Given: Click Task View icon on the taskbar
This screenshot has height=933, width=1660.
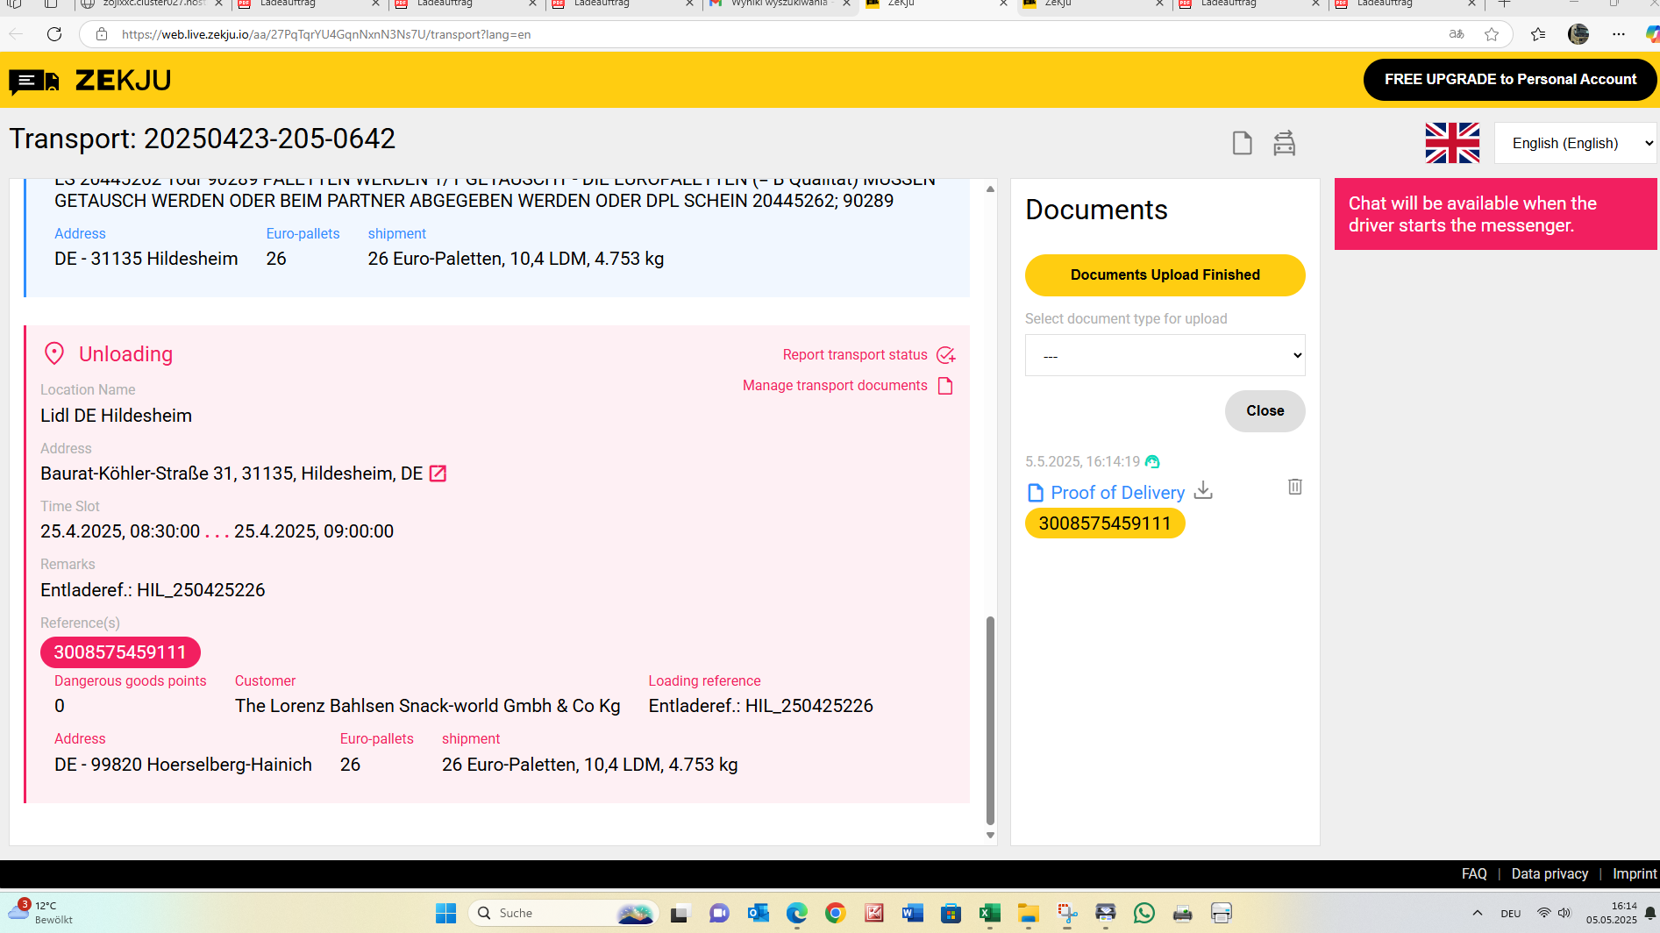Looking at the screenshot, I should [x=680, y=913].
